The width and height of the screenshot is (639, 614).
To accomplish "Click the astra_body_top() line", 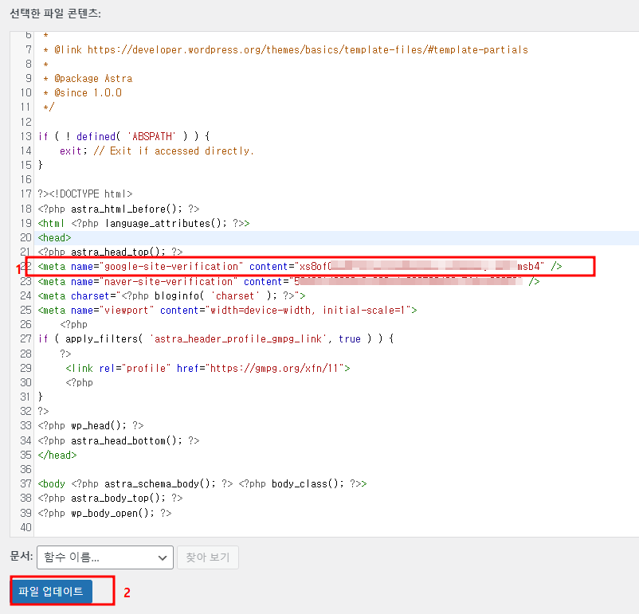I will [x=110, y=498].
